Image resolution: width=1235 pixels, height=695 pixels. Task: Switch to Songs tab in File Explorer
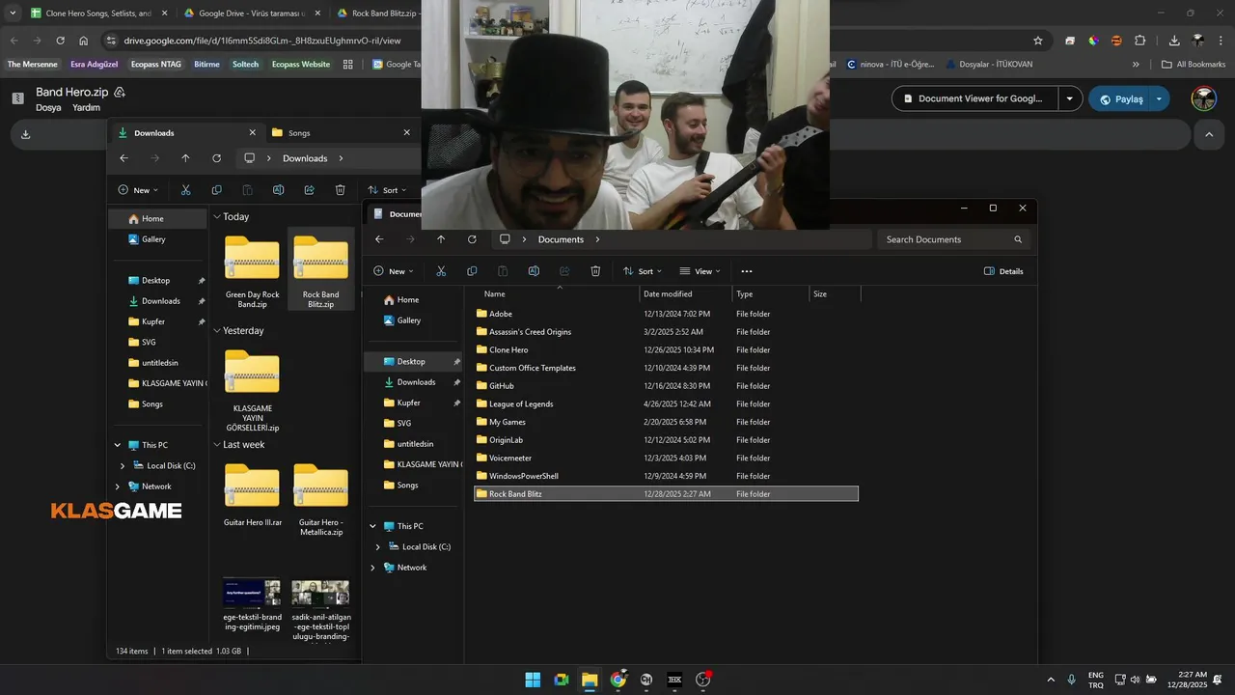(341, 132)
